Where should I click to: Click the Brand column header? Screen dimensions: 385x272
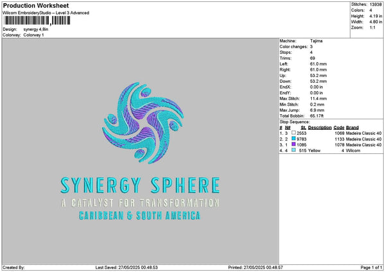[x=353, y=127]
